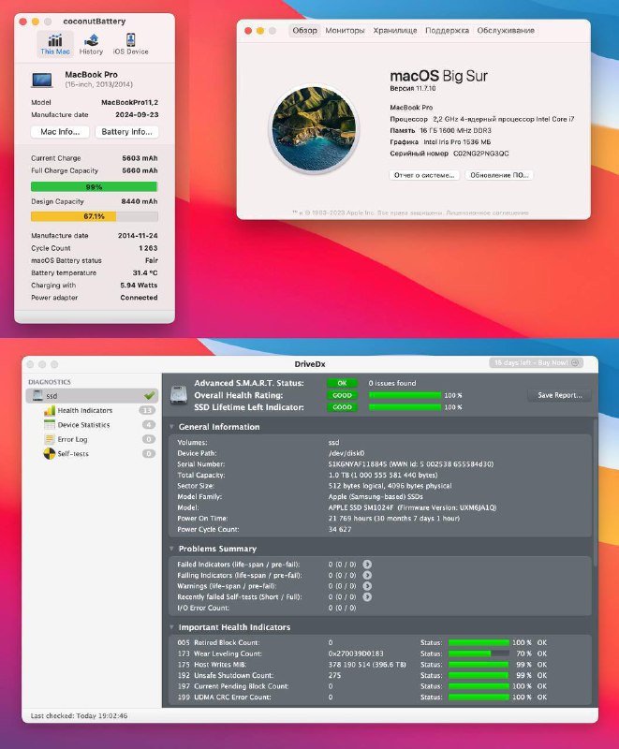
Task: Click the Overall Health Rating progress bar
Action: pos(405,395)
